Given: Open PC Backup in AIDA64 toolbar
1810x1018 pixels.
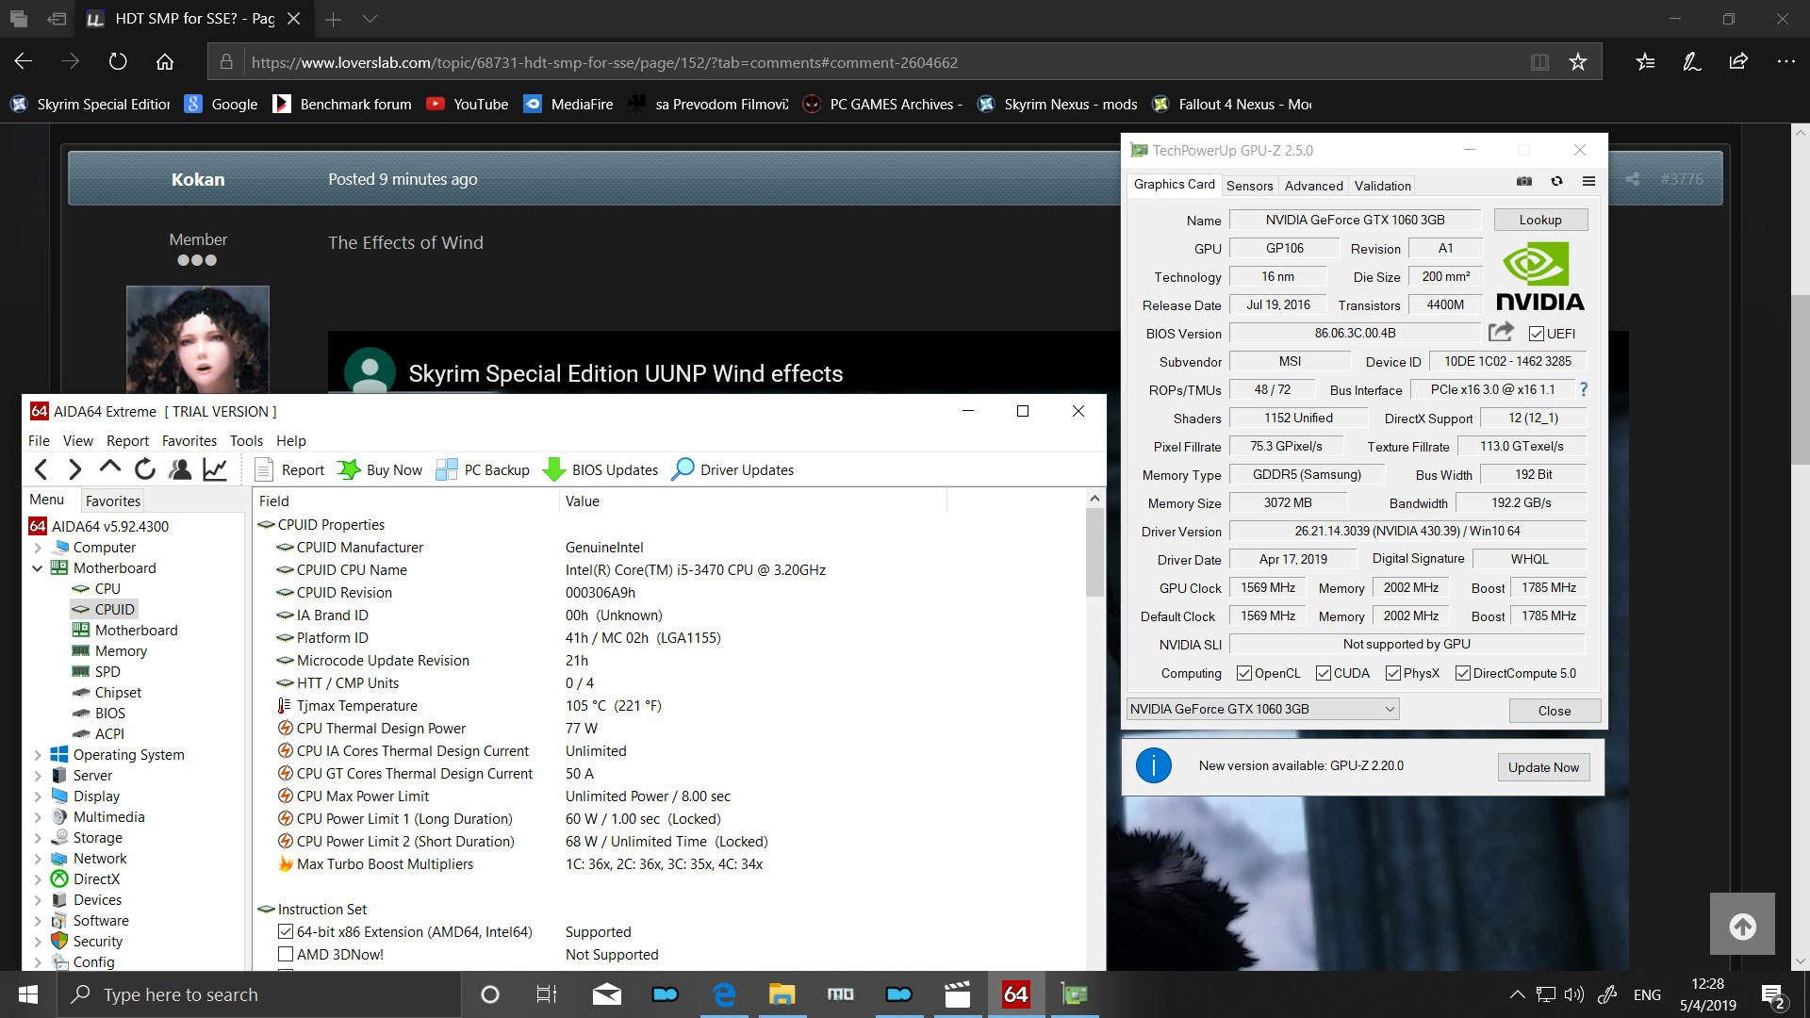Looking at the screenshot, I should (483, 469).
